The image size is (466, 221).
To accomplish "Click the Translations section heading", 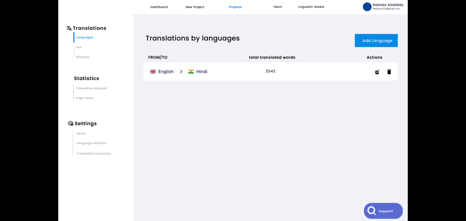I will coord(90,28).
